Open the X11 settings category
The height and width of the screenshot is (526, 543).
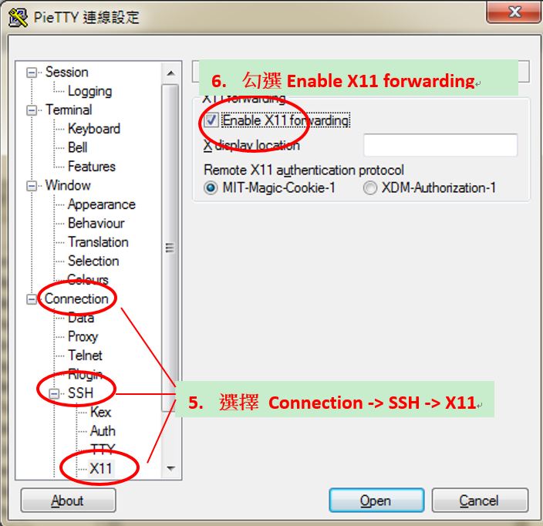coord(101,468)
